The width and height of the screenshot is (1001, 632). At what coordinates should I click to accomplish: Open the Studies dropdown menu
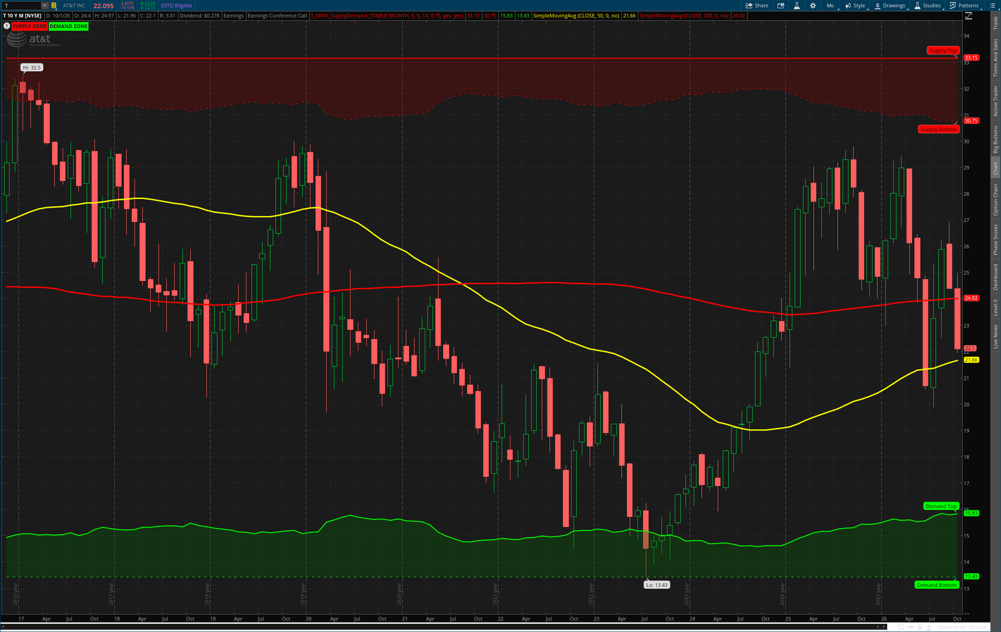[x=927, y=6]
